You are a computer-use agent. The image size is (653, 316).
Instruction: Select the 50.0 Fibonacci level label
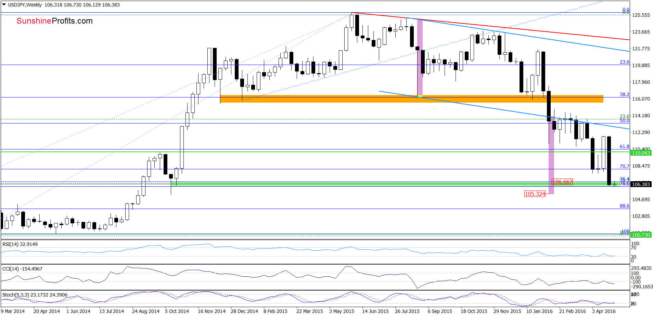click(625, 120)
